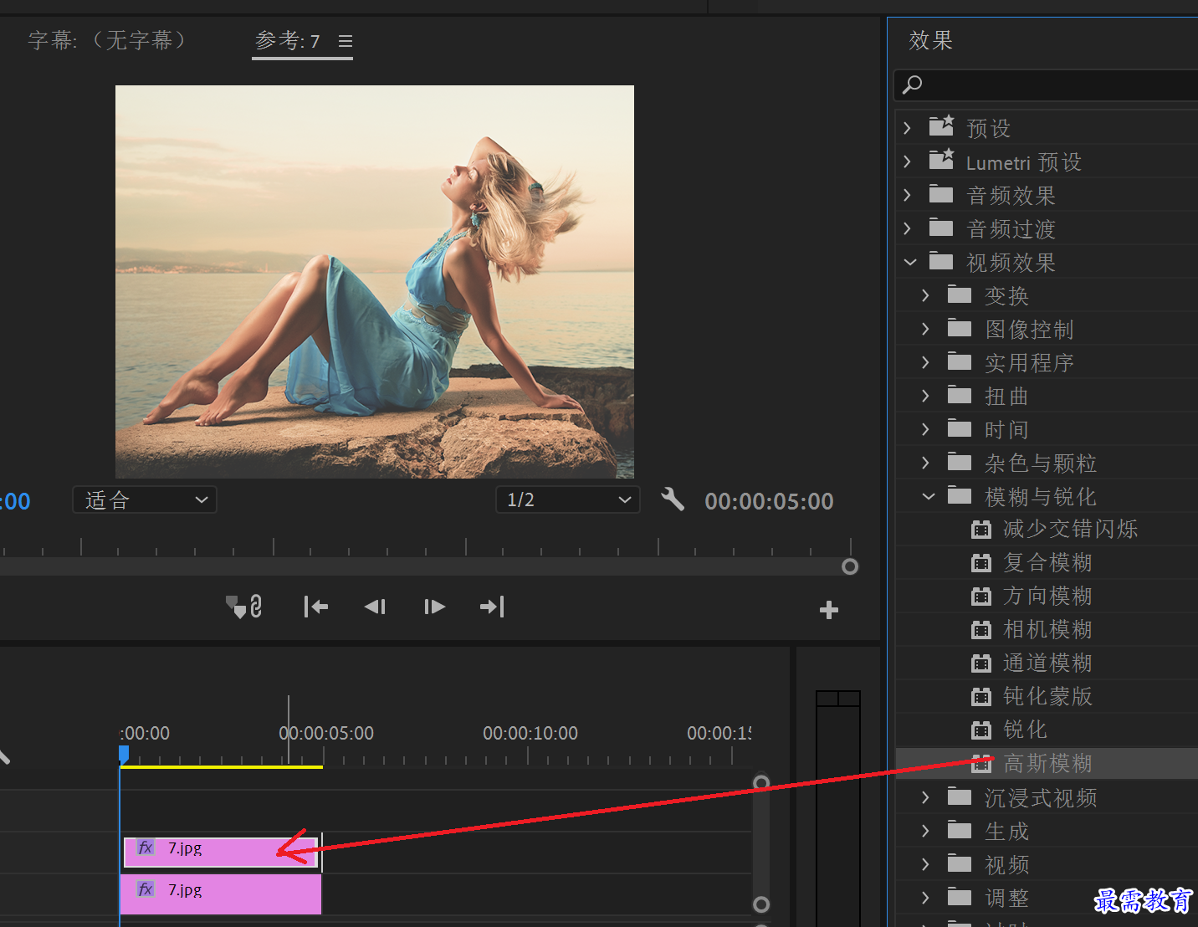Image resolution: width=1198 pixels, height=927 pixels.
Task: Select the 高斯模糊 effect
Action: pos(1047,763)
